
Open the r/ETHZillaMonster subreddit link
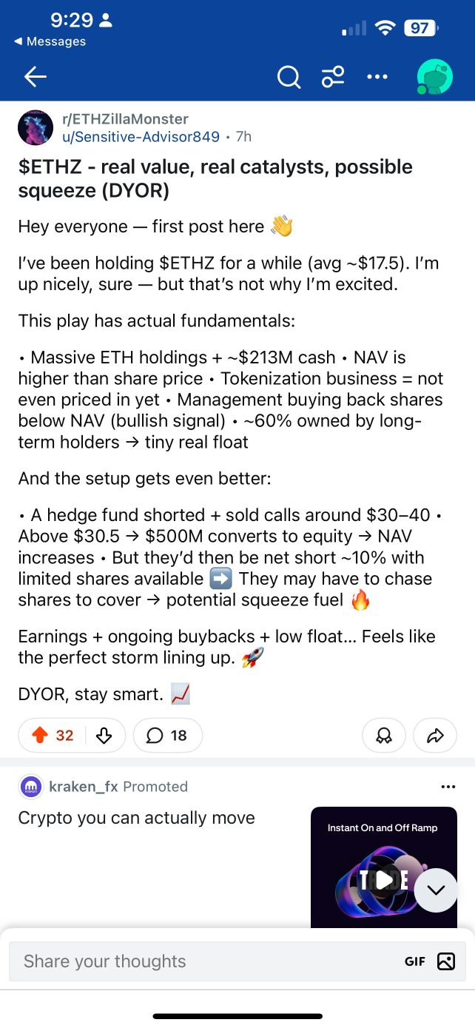[125, 119]
